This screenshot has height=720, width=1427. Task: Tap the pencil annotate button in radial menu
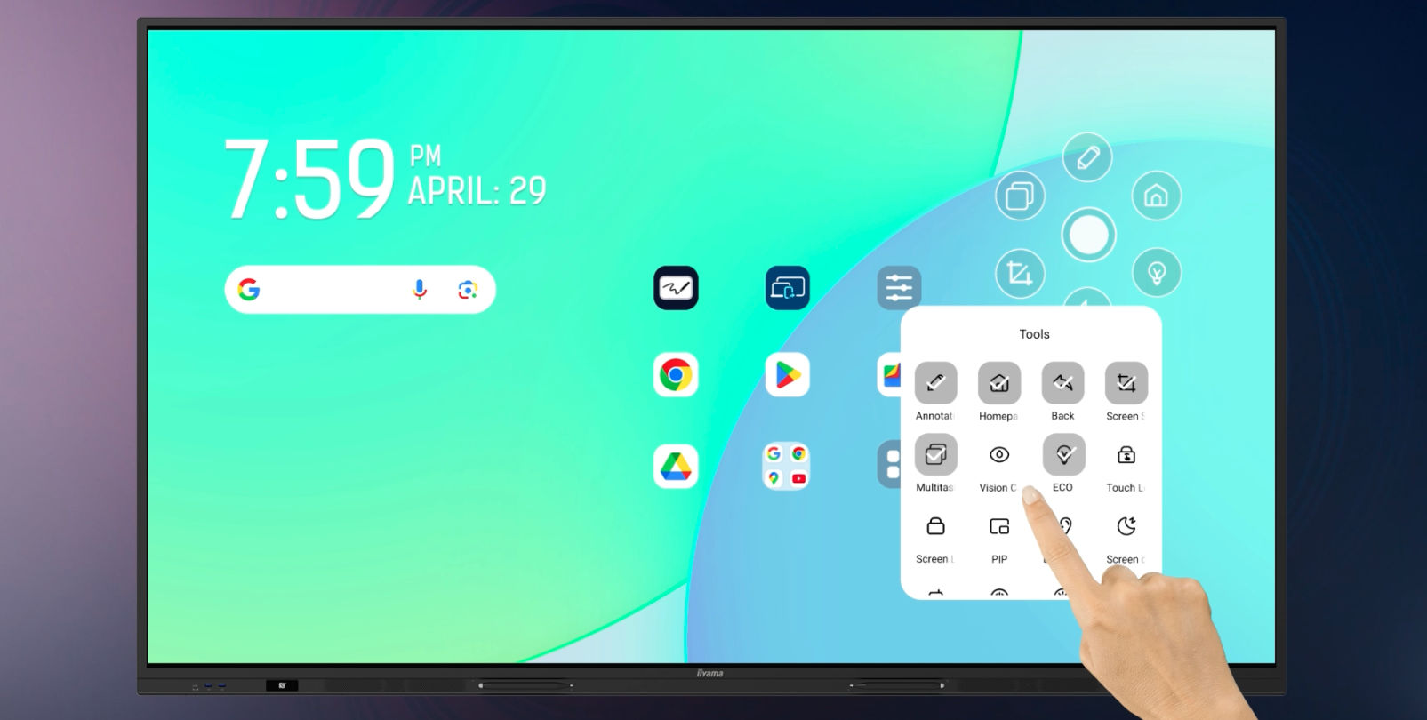click(1087, 158)
